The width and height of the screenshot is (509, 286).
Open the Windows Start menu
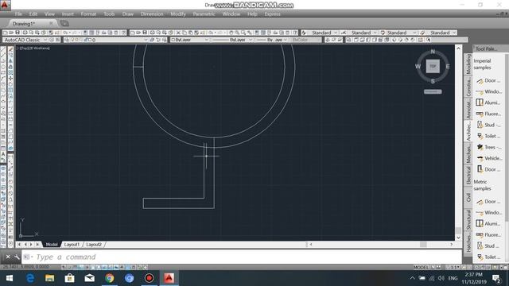pos(10,278)
